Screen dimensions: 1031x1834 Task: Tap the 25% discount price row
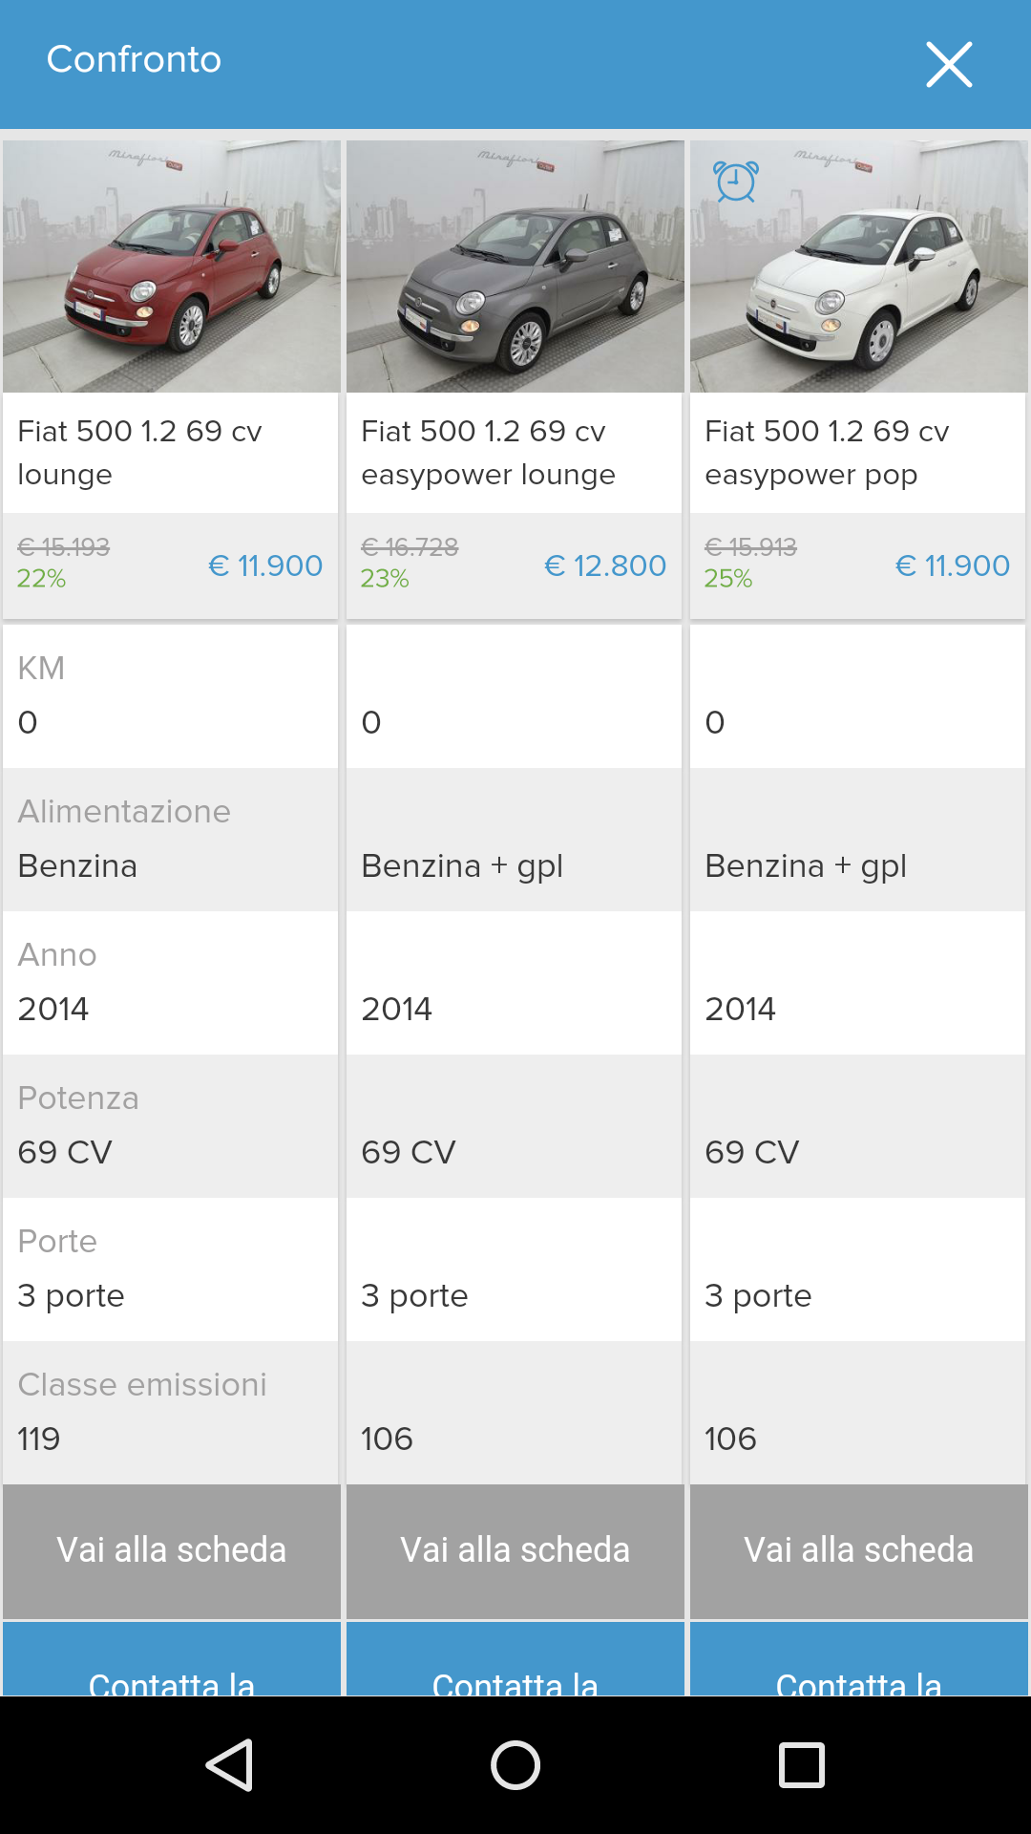857,565
